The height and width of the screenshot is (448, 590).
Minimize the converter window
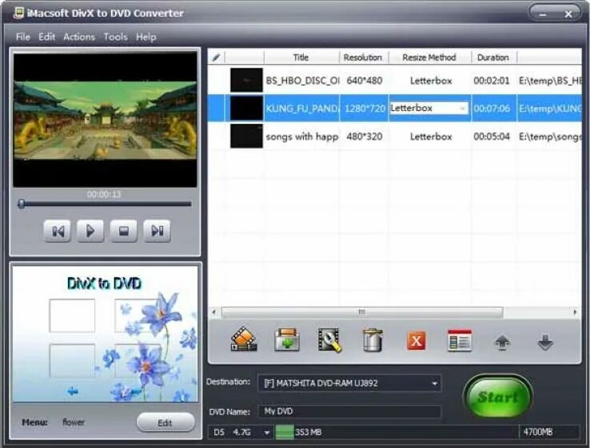(x=543, y=14)
